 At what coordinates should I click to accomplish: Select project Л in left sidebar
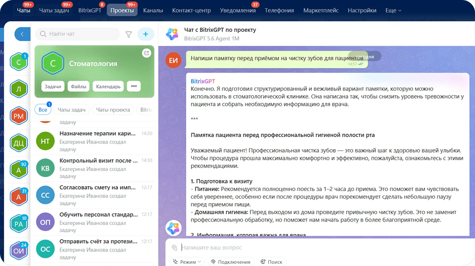tap(19, 89)
